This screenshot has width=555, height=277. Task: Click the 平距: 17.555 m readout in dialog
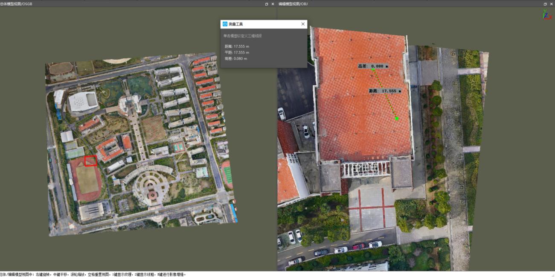[237, 52]
